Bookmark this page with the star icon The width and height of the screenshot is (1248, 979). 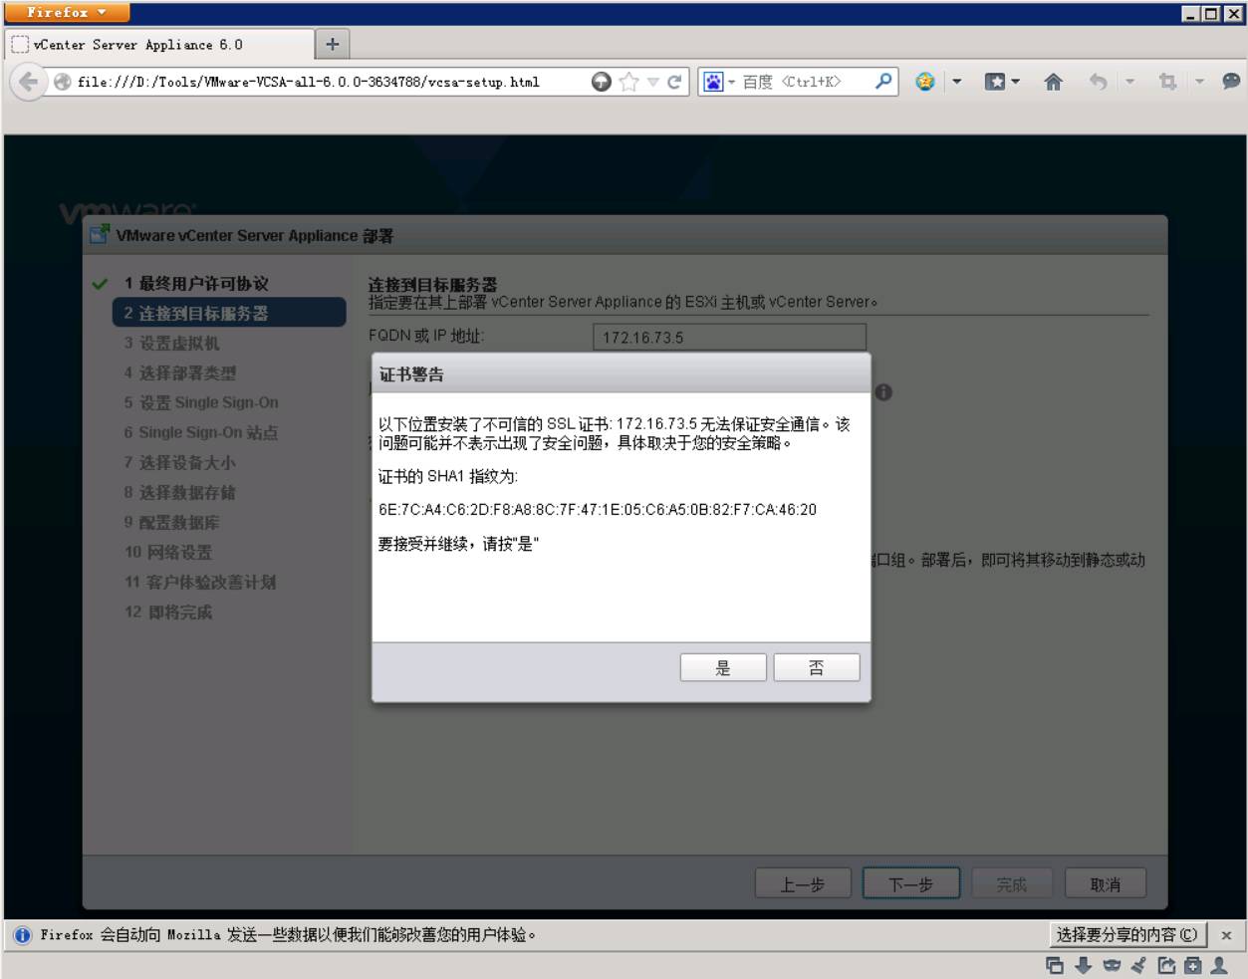(628, 82)
